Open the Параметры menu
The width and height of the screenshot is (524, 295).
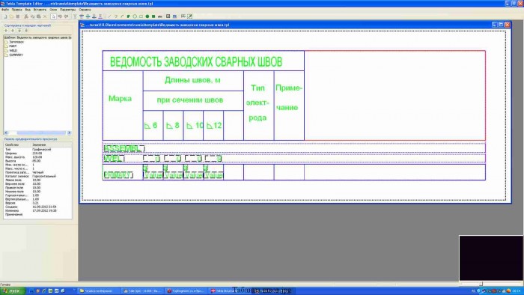68,10
